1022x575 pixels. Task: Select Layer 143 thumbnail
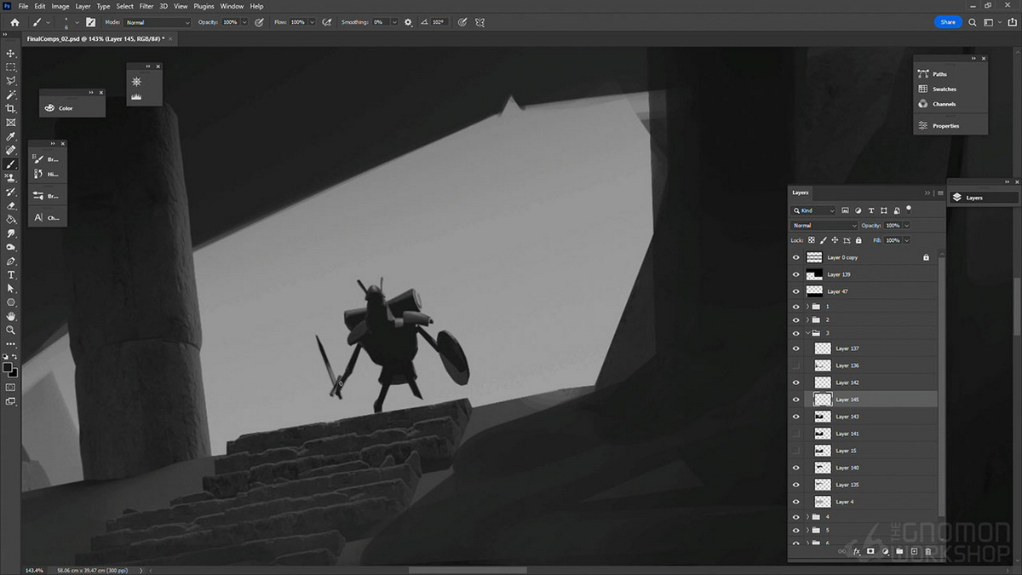[x=823, y=417]
